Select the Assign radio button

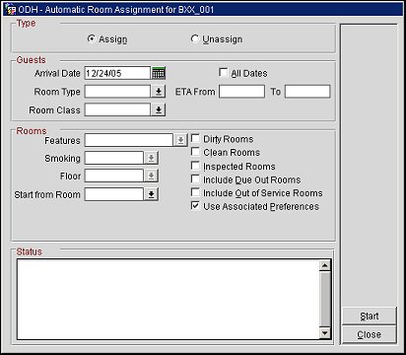[x=92, y=38]
